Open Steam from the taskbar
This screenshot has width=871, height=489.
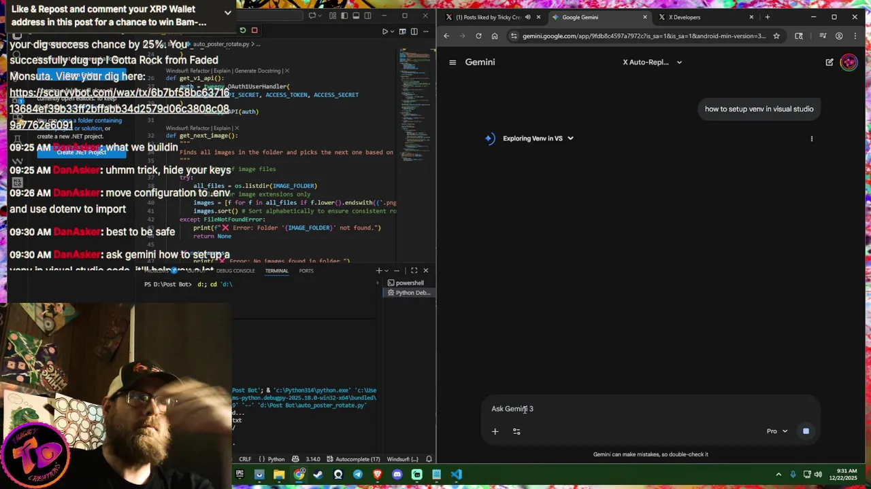point(318,475)
